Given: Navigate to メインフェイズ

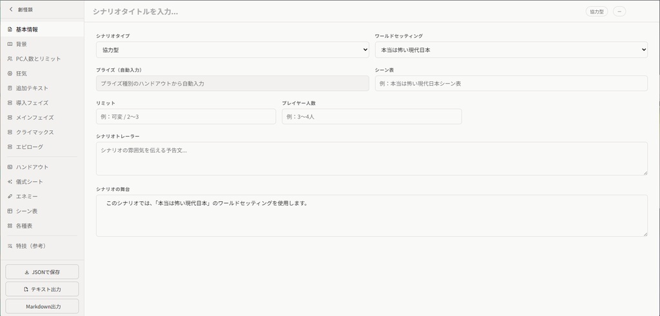Looking at the screenshot, I should (x=42, y=117).
